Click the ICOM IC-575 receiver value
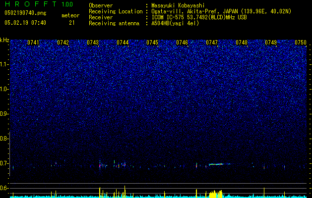Viewport: 312px width, 198px height. point(199,17)
